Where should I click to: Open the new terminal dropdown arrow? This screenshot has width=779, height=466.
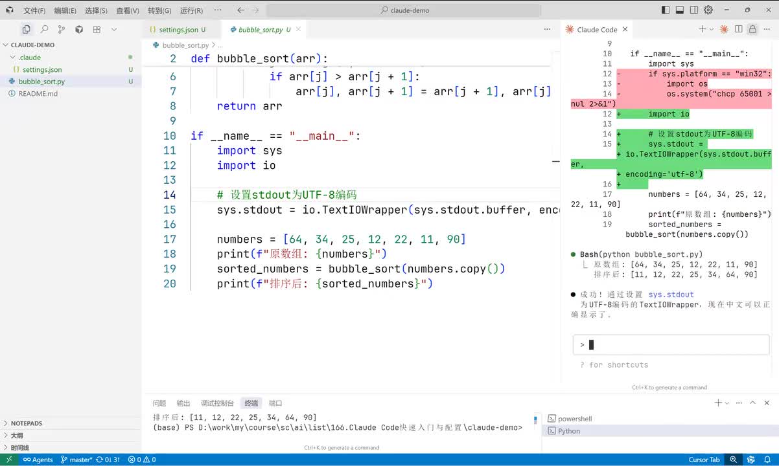coord(727,403)
